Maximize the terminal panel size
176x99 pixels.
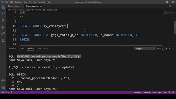tap(170, 49)
